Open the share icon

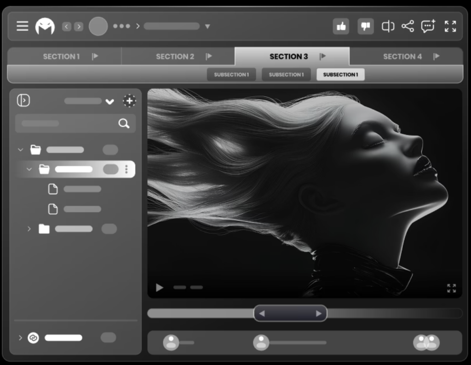[x=408, y=26]
